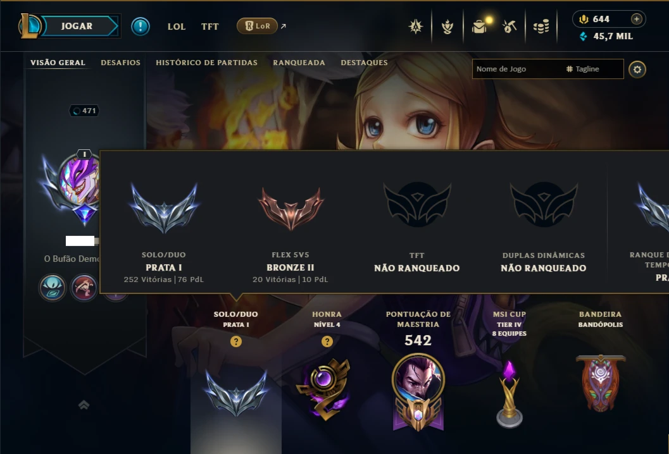Open the Clash tournament icon

[x=416, y=27]
